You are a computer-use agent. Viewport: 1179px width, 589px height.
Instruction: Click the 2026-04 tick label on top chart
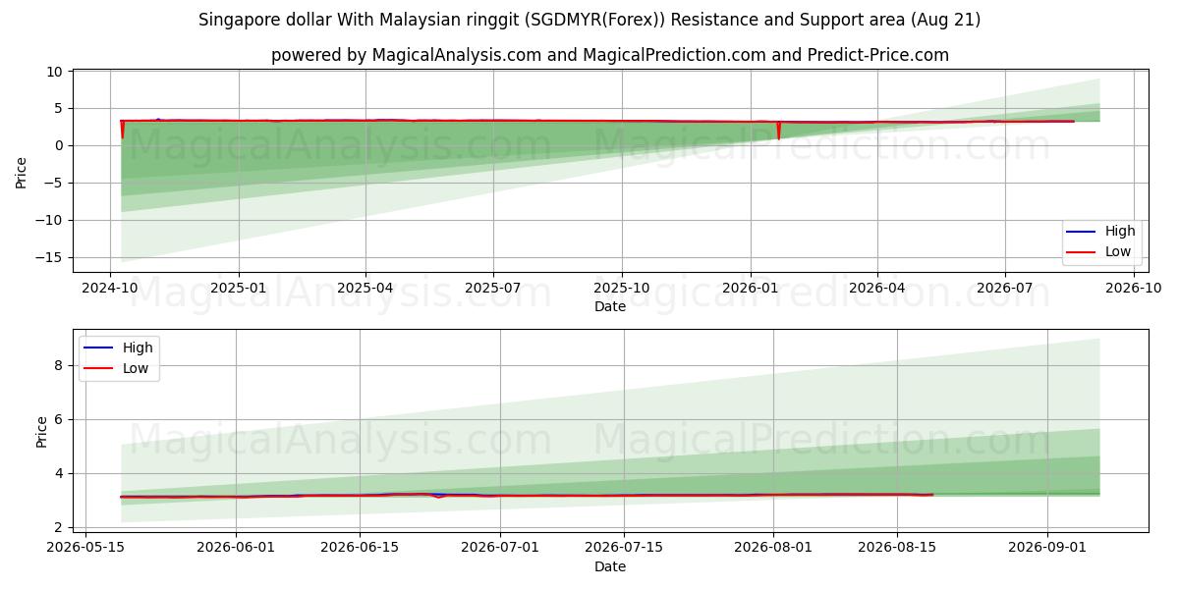point(876,288)
